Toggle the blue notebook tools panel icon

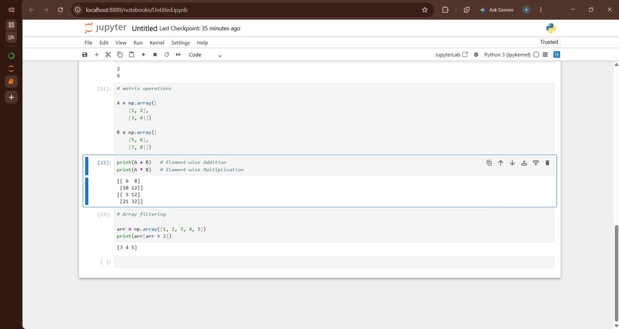tap(557, 55)
